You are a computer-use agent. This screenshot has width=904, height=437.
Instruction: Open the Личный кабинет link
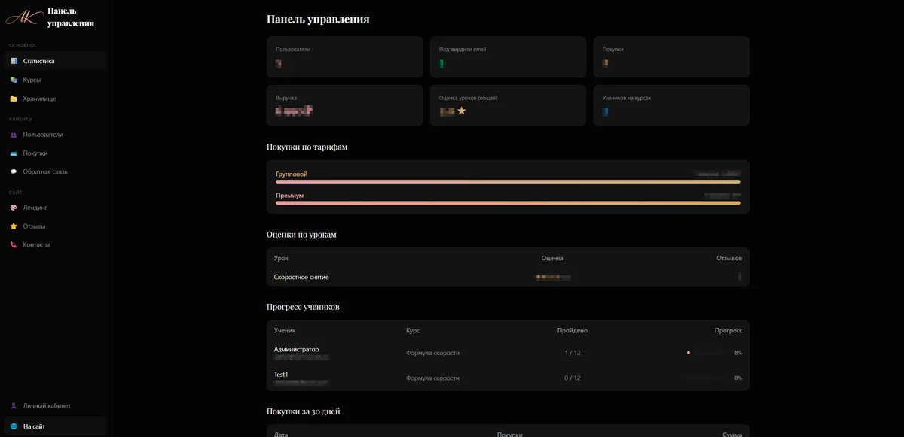[x=47, y=405]
